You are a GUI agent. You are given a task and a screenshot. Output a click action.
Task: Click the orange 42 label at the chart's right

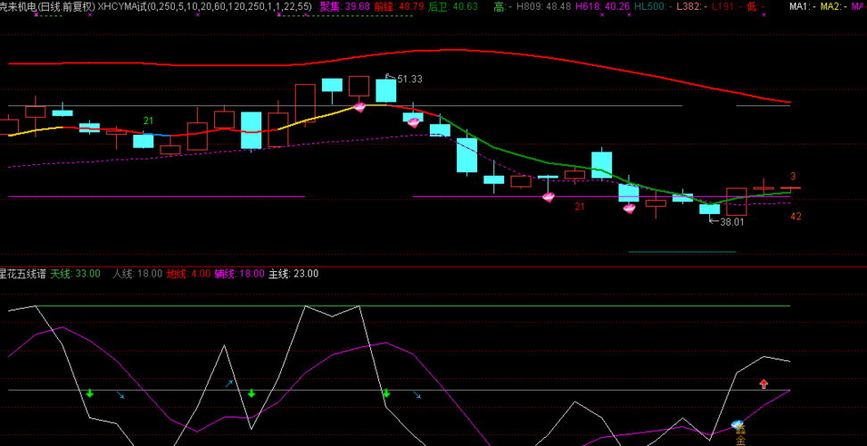796,217
